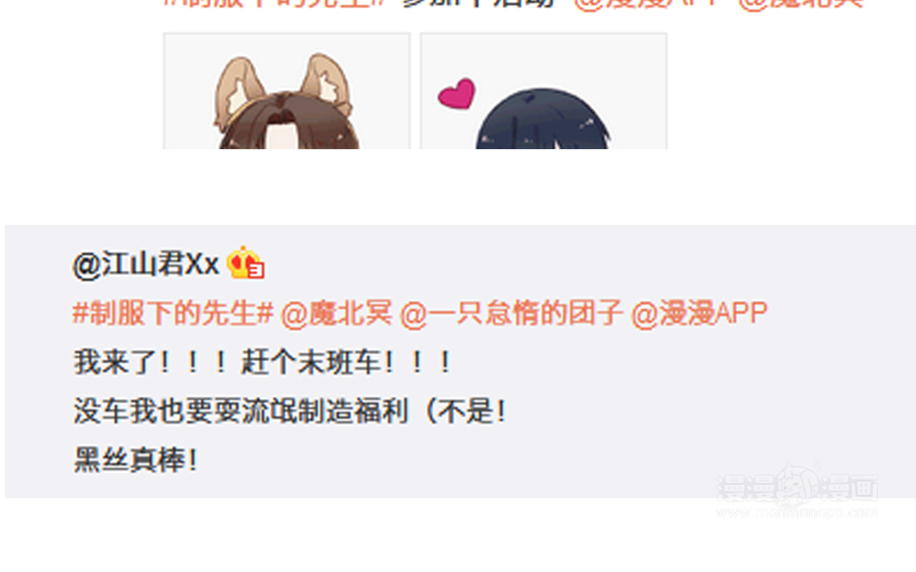This screenshot has width=916, height=572.
Task: Click the crown VIP badge beside 江山君Xx
Action: (246, 263)
